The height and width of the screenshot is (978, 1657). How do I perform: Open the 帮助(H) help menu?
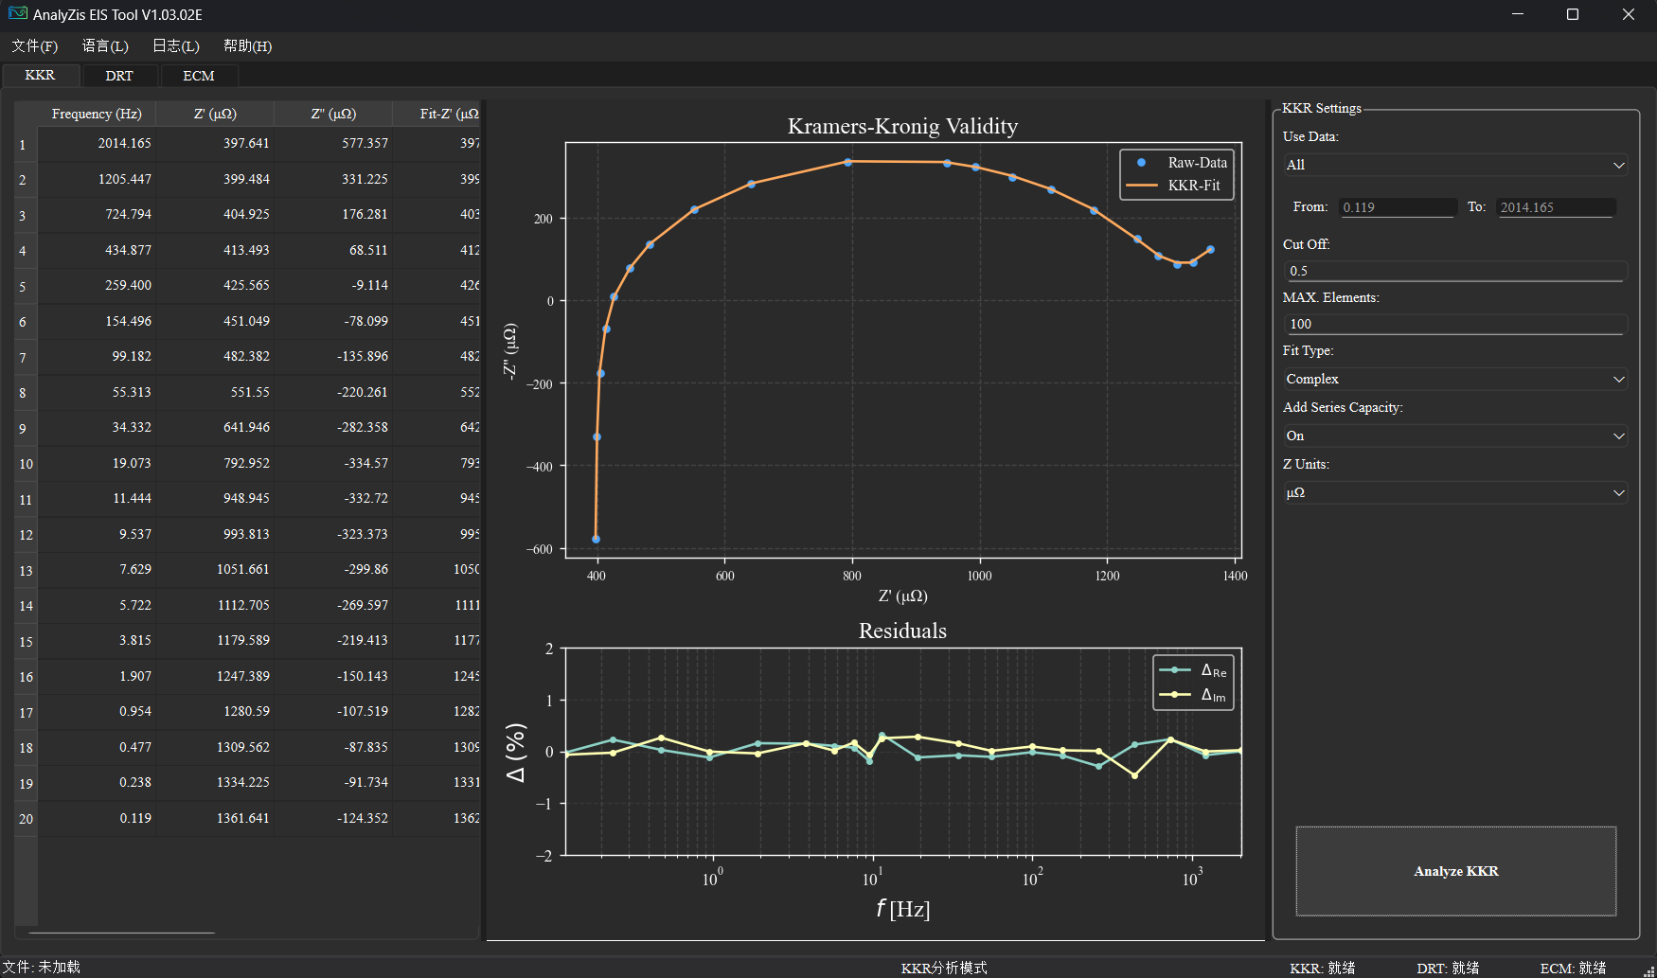click(247, 46)
